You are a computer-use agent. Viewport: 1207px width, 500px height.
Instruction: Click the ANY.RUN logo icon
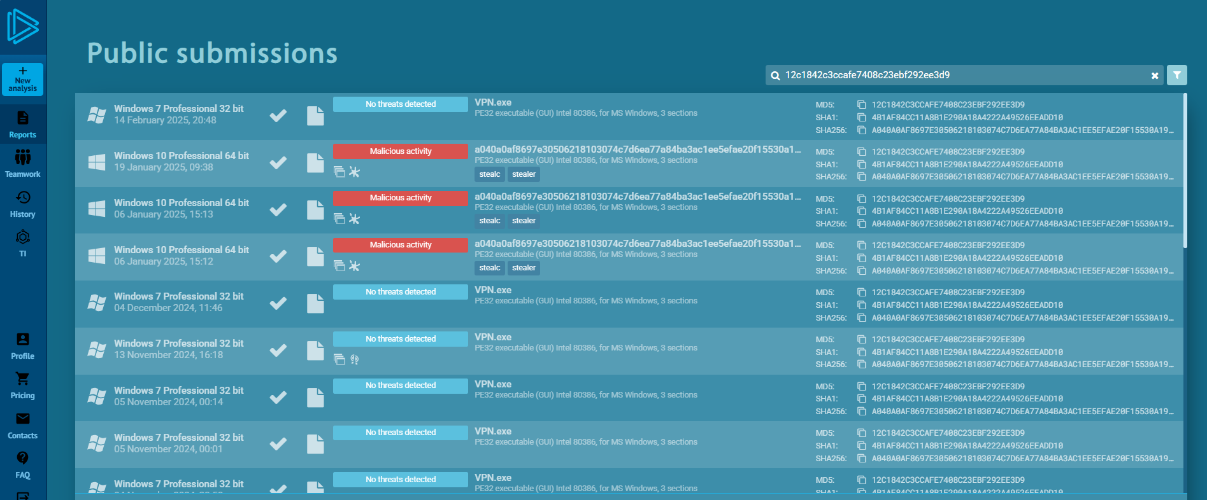click(23, 27)
